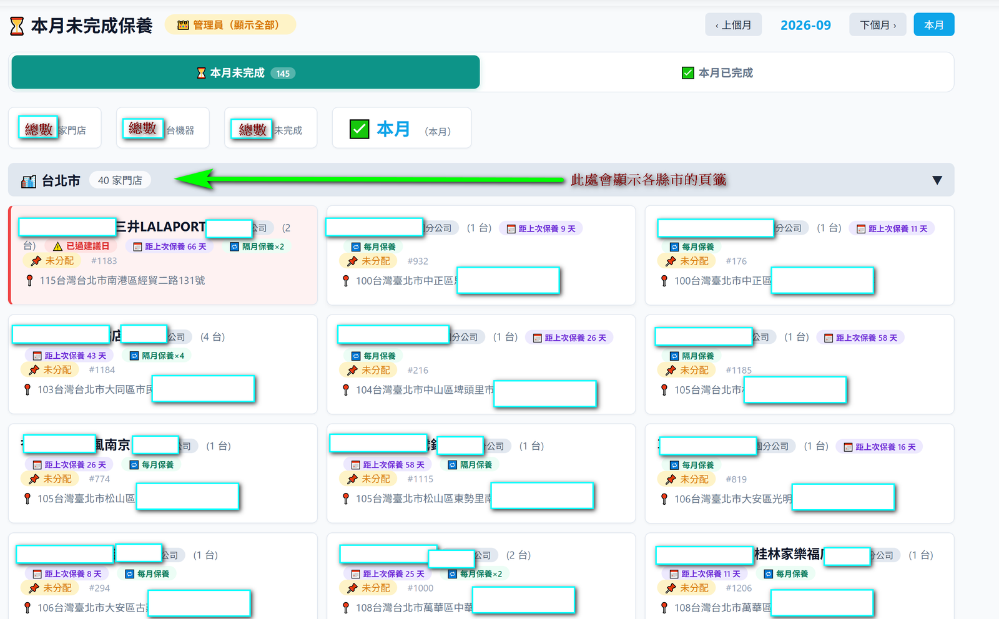Click the 未分配 pin tag on card #294
Screen dimensions: 999x619
click(51, 588)
